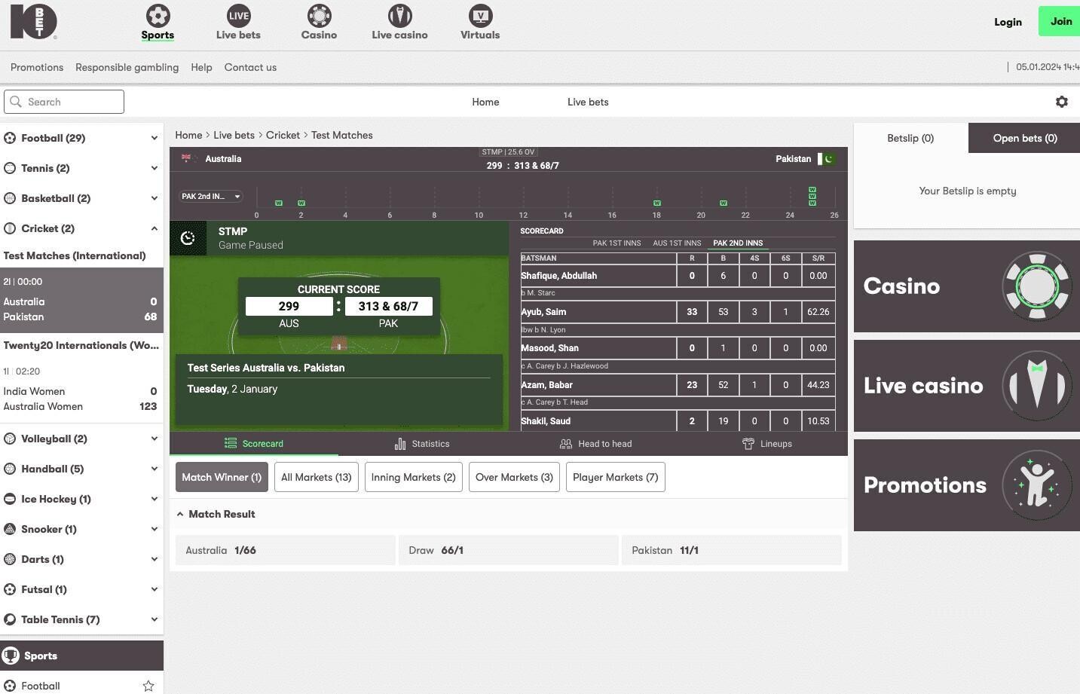
Task: Open the Virtuals icon in header
Action: pos(480,15)
